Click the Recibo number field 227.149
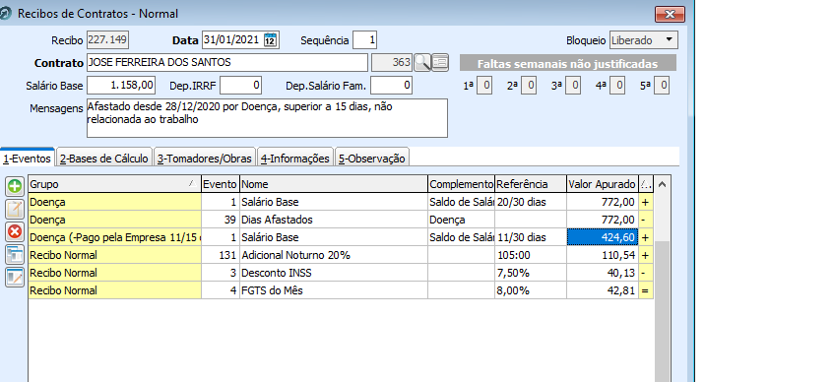Image resolution: width=833 pixels, height=382 pixels. (x=108, y=39)
